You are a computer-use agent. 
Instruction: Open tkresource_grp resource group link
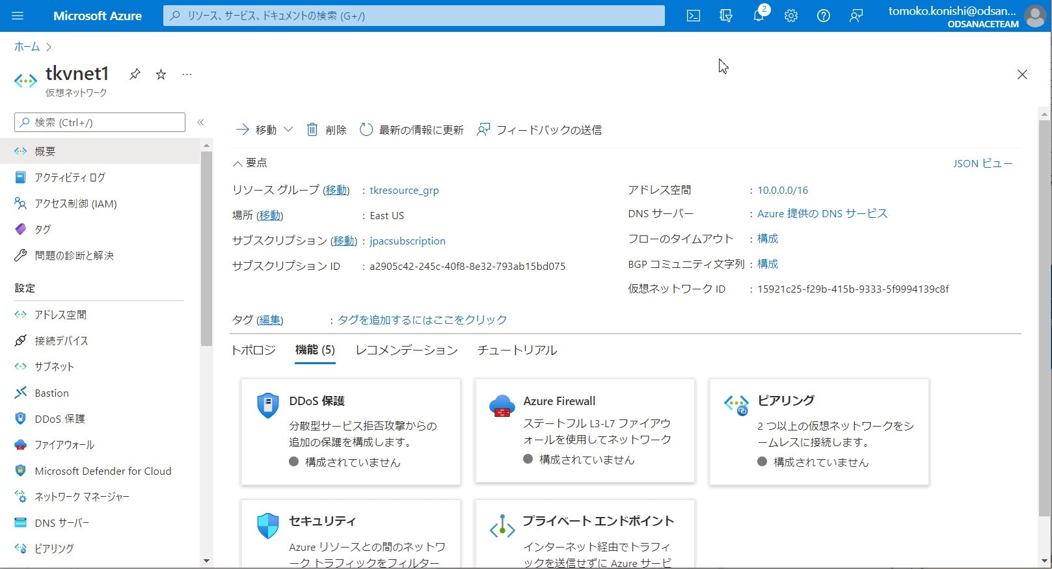404,190
